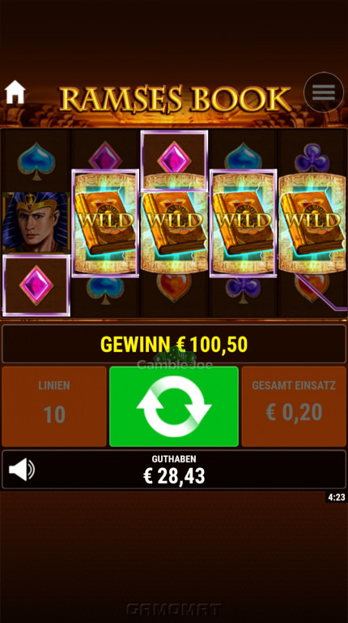Click the Gamomat logo at the bottom

pyautogui.click(x=174, y=609)
